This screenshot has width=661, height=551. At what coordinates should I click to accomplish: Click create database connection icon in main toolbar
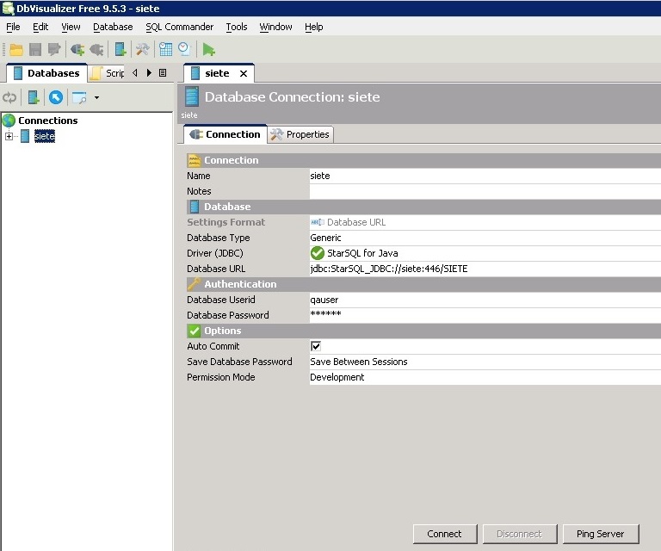[x=120, y=50]
